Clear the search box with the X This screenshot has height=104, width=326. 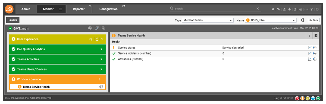[258, 9]
